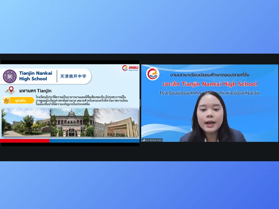Click the JINBU Study in China logo
The height and width of the screenshot is (209, 279).
point(130,68)
